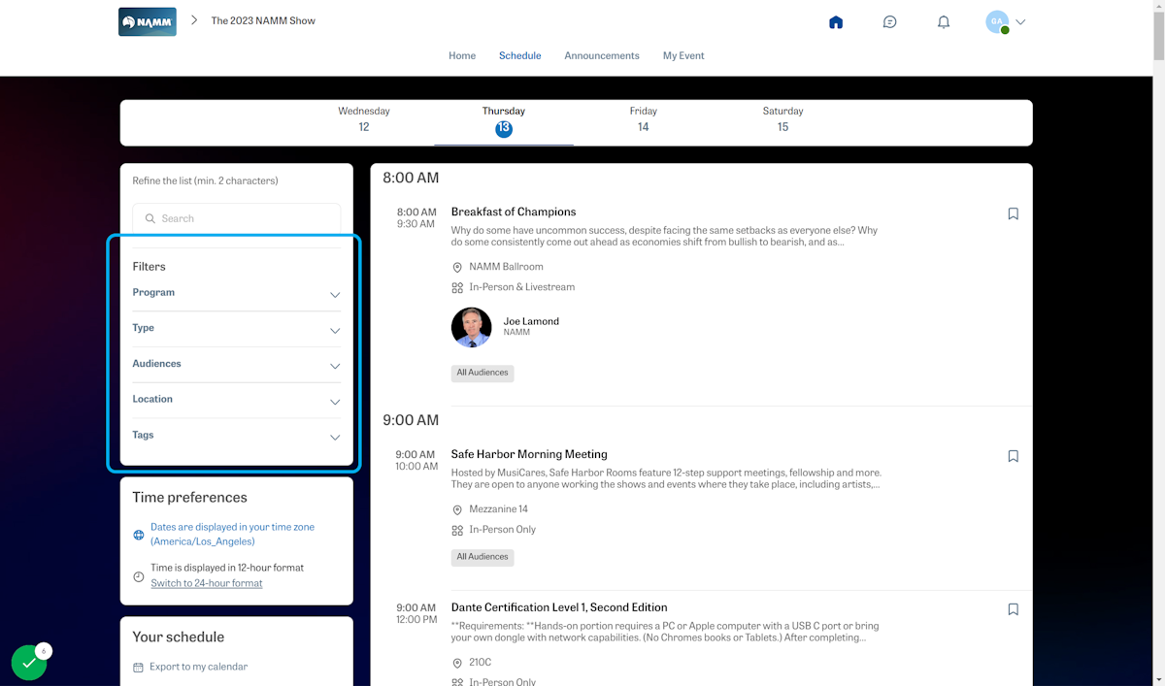Open the user account dropdown

tap(1006, 22)
